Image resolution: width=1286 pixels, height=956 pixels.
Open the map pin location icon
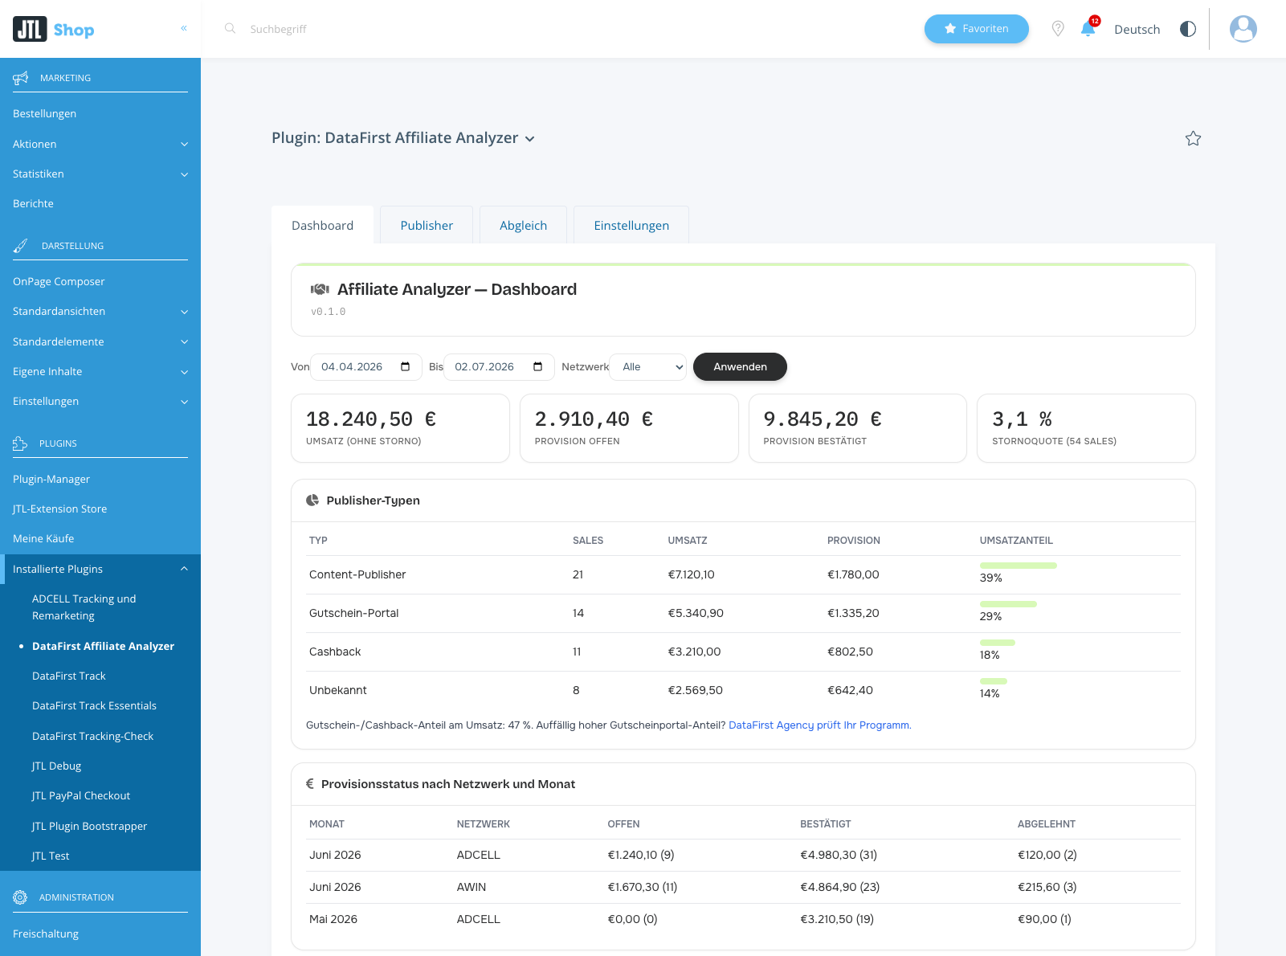coord(1058,29)
